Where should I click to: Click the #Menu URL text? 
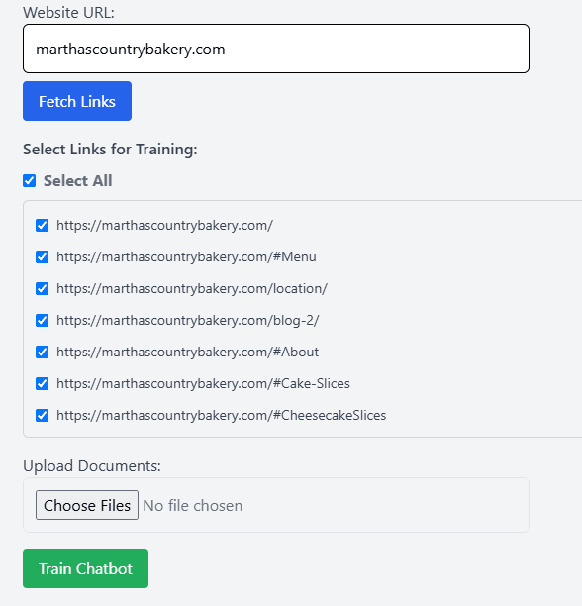pos(186,256)
